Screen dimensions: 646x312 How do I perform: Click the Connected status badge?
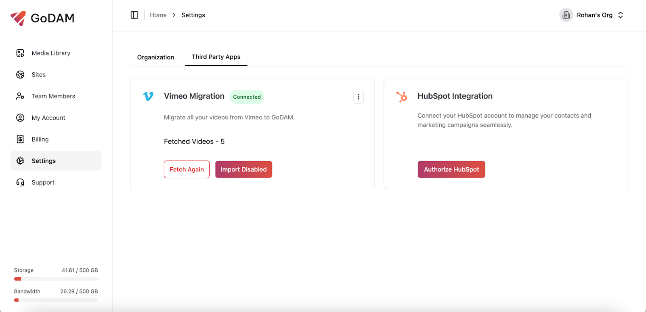coord(247,97)
